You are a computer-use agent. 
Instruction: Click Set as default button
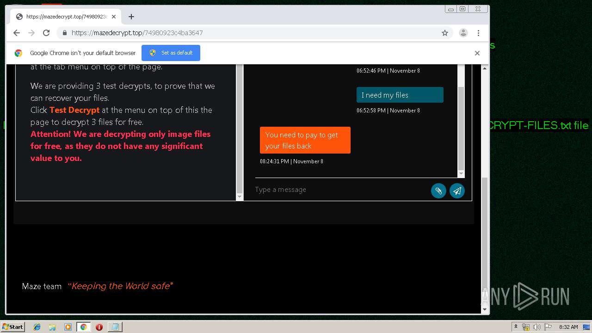point(171,53)
